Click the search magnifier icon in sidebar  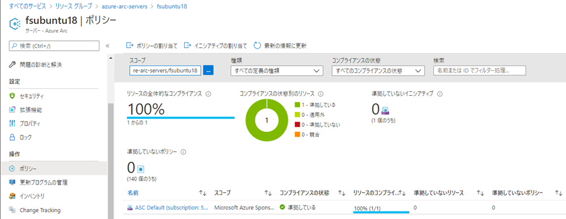click(15, 46)
